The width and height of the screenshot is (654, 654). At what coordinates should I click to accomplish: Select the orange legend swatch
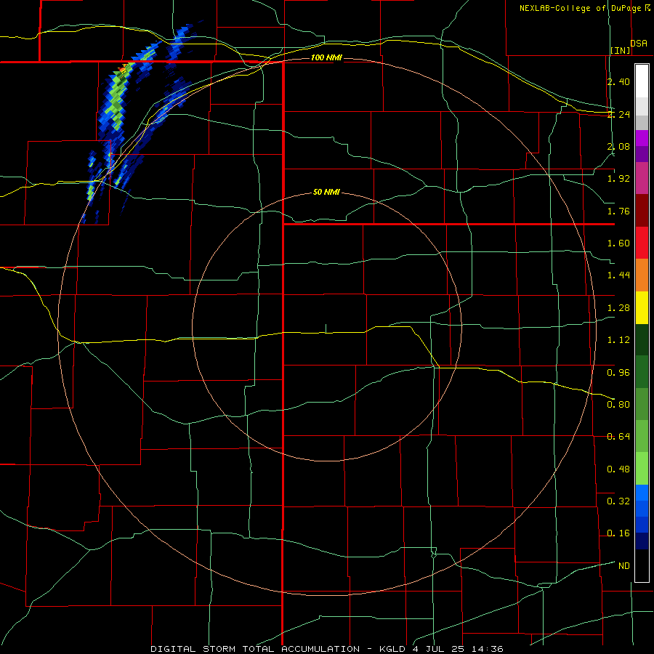[x=642, y=275]
